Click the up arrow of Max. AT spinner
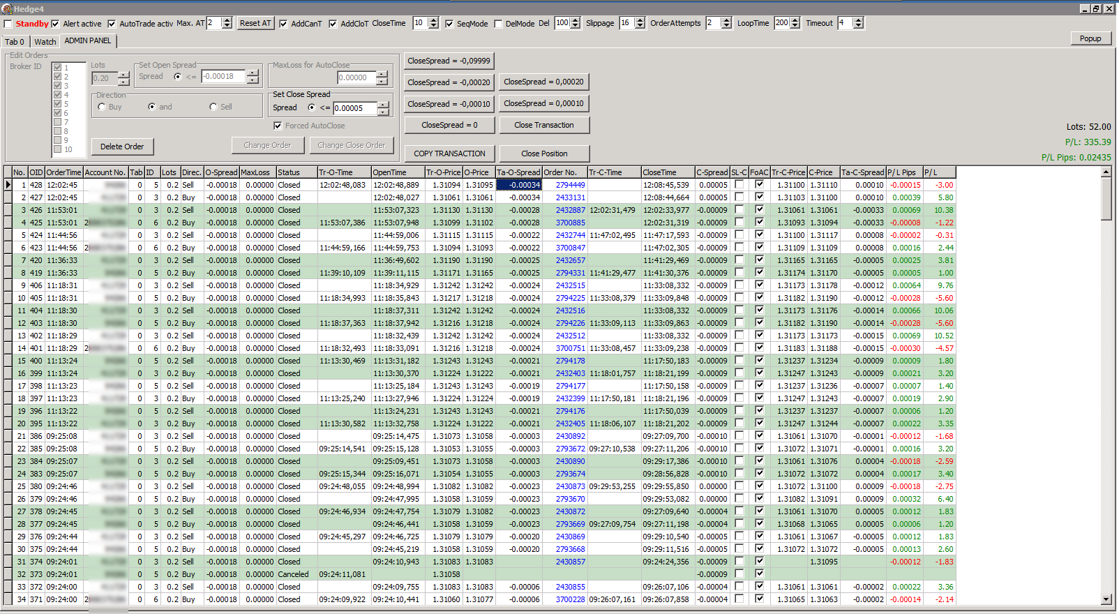Viewport: 1119px width, 614px height. click(227, 20)
